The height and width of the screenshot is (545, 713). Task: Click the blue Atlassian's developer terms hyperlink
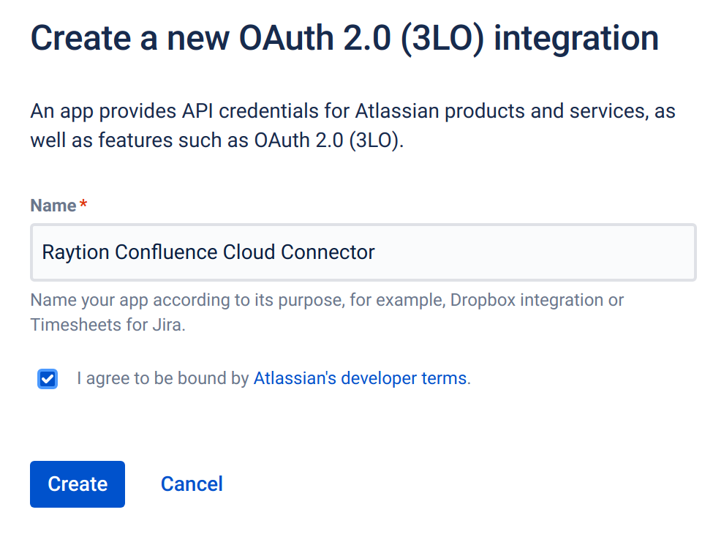(359, 378)
